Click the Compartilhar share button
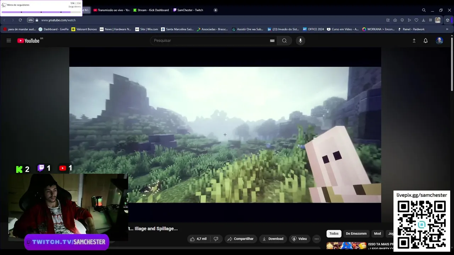454x255 pixels. click(240, 239)
